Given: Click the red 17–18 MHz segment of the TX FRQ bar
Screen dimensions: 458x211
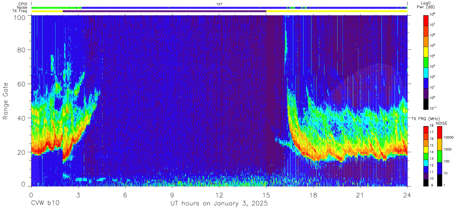Looking at the screenshot, I should click(x=426, y=130).
